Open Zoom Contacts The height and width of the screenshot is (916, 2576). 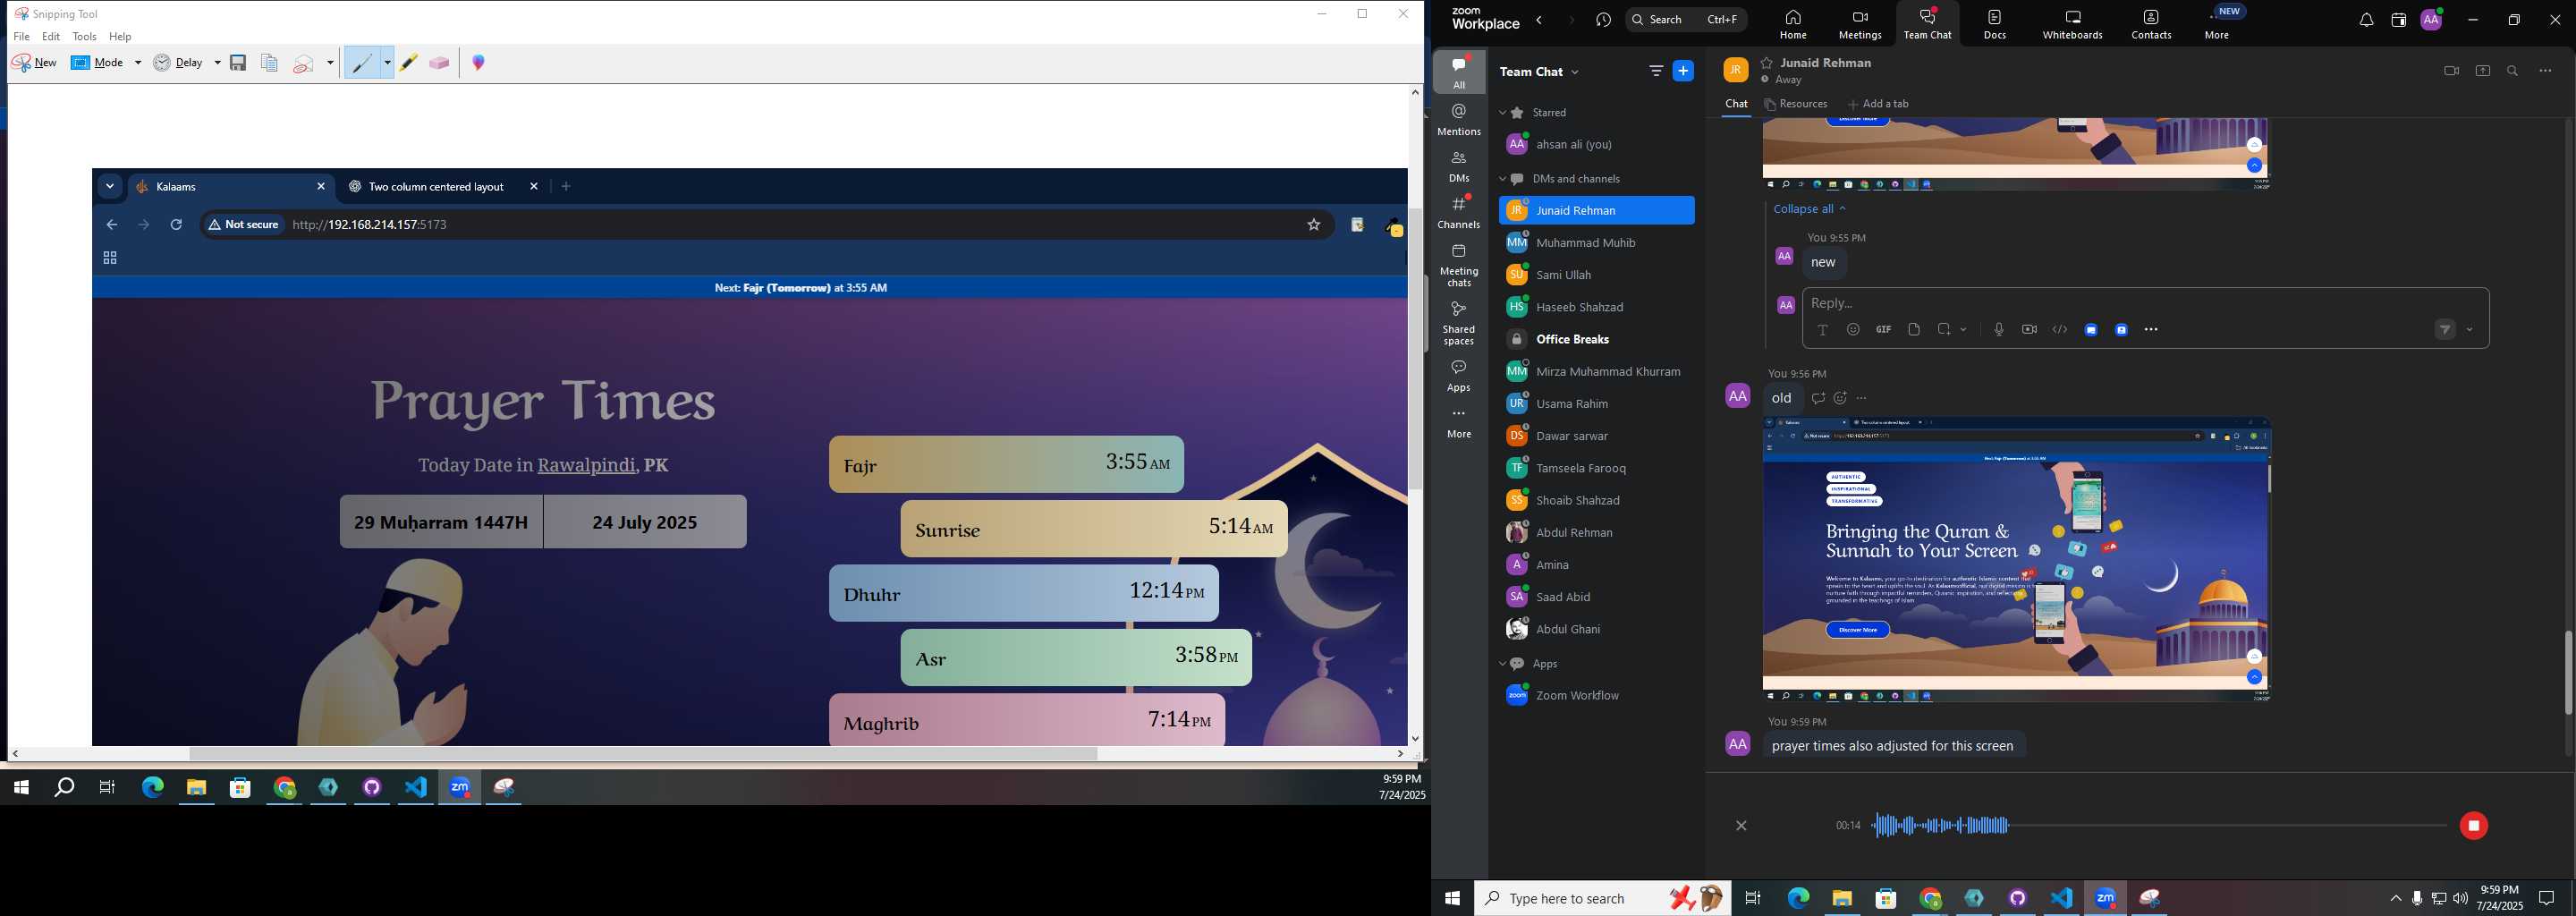coord(2151,25)
